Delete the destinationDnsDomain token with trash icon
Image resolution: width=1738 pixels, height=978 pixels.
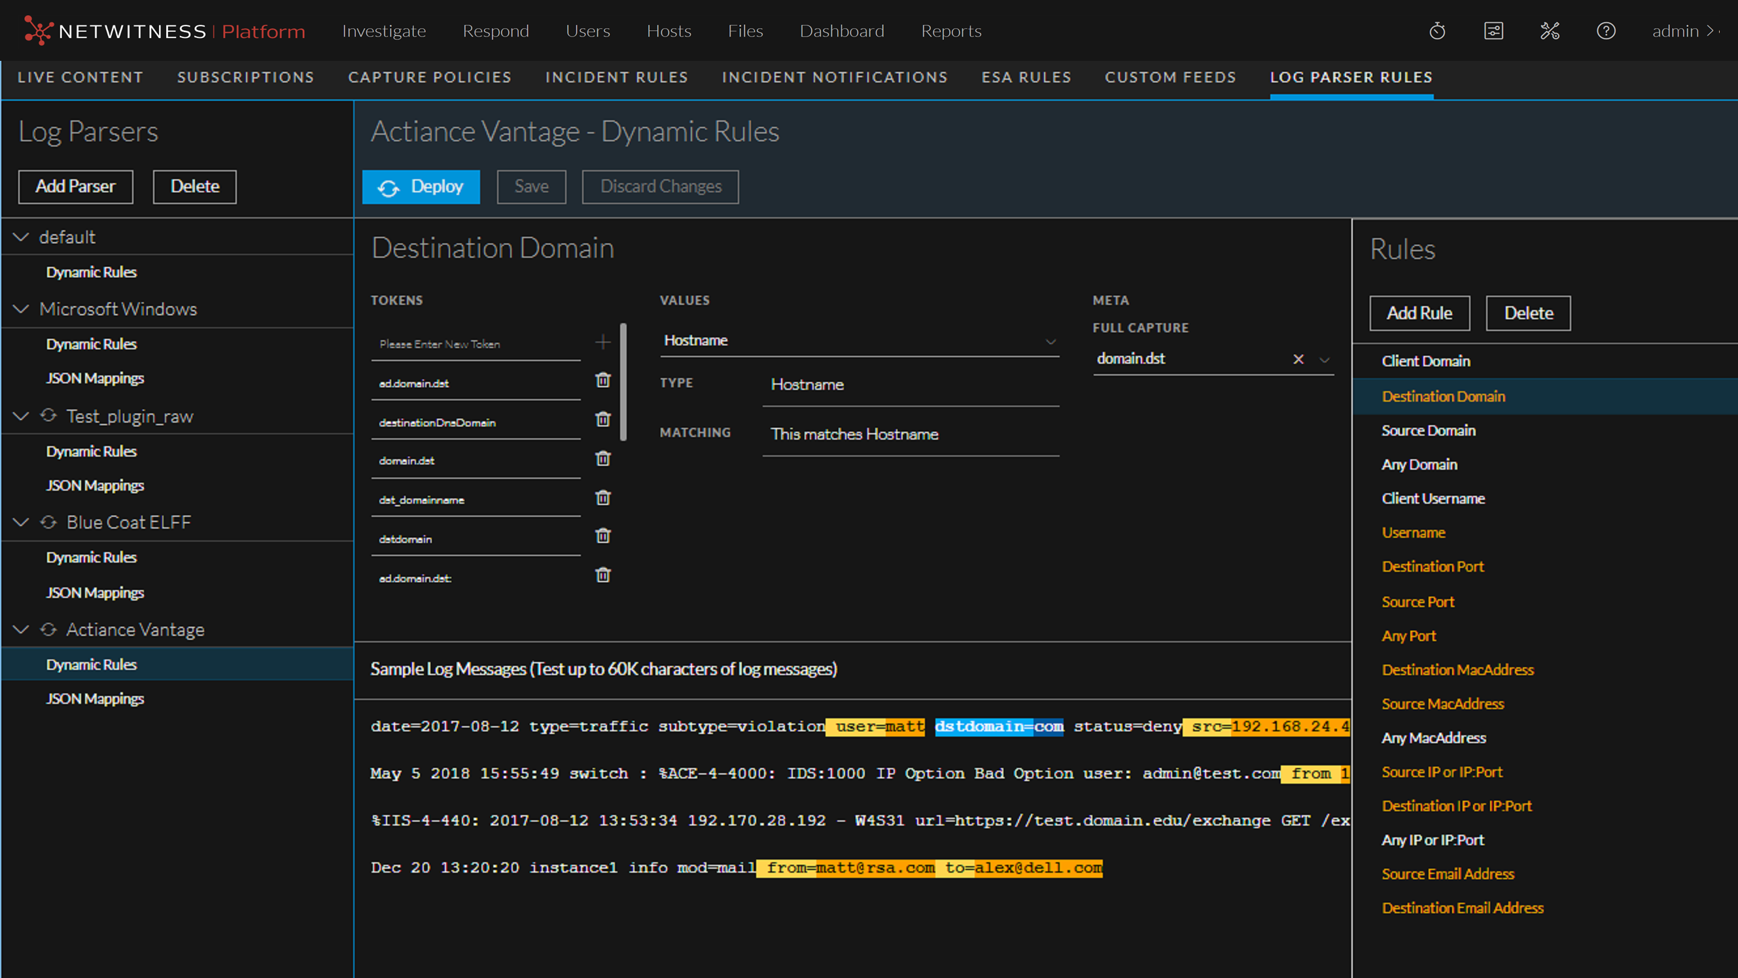click(602, 419)
